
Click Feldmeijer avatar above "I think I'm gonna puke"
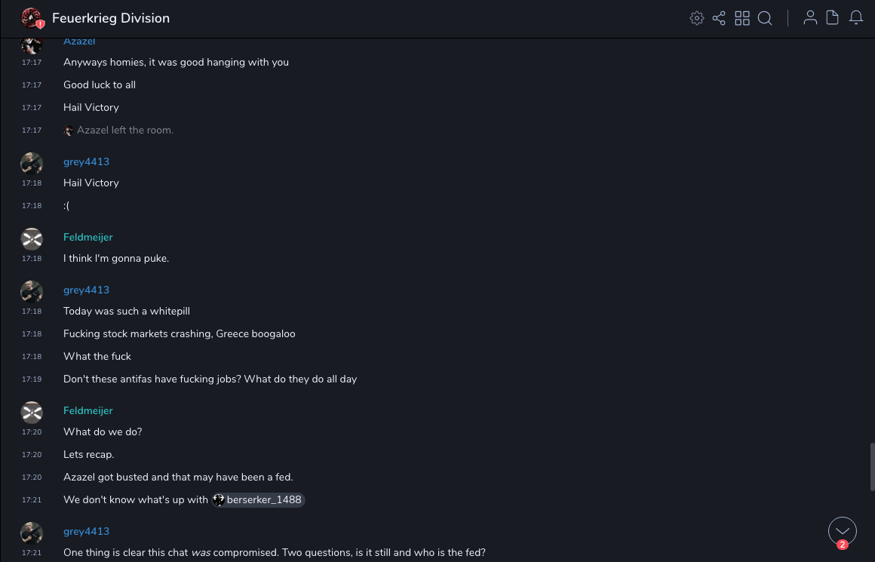[x=32, y=239]
